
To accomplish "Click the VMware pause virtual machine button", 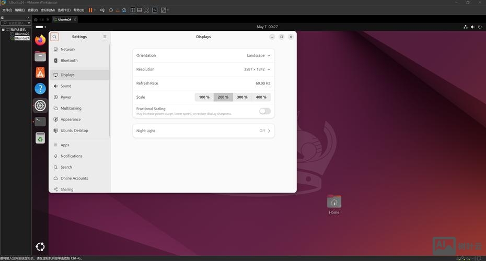I will pyautogui.click(x=90, y=10).
